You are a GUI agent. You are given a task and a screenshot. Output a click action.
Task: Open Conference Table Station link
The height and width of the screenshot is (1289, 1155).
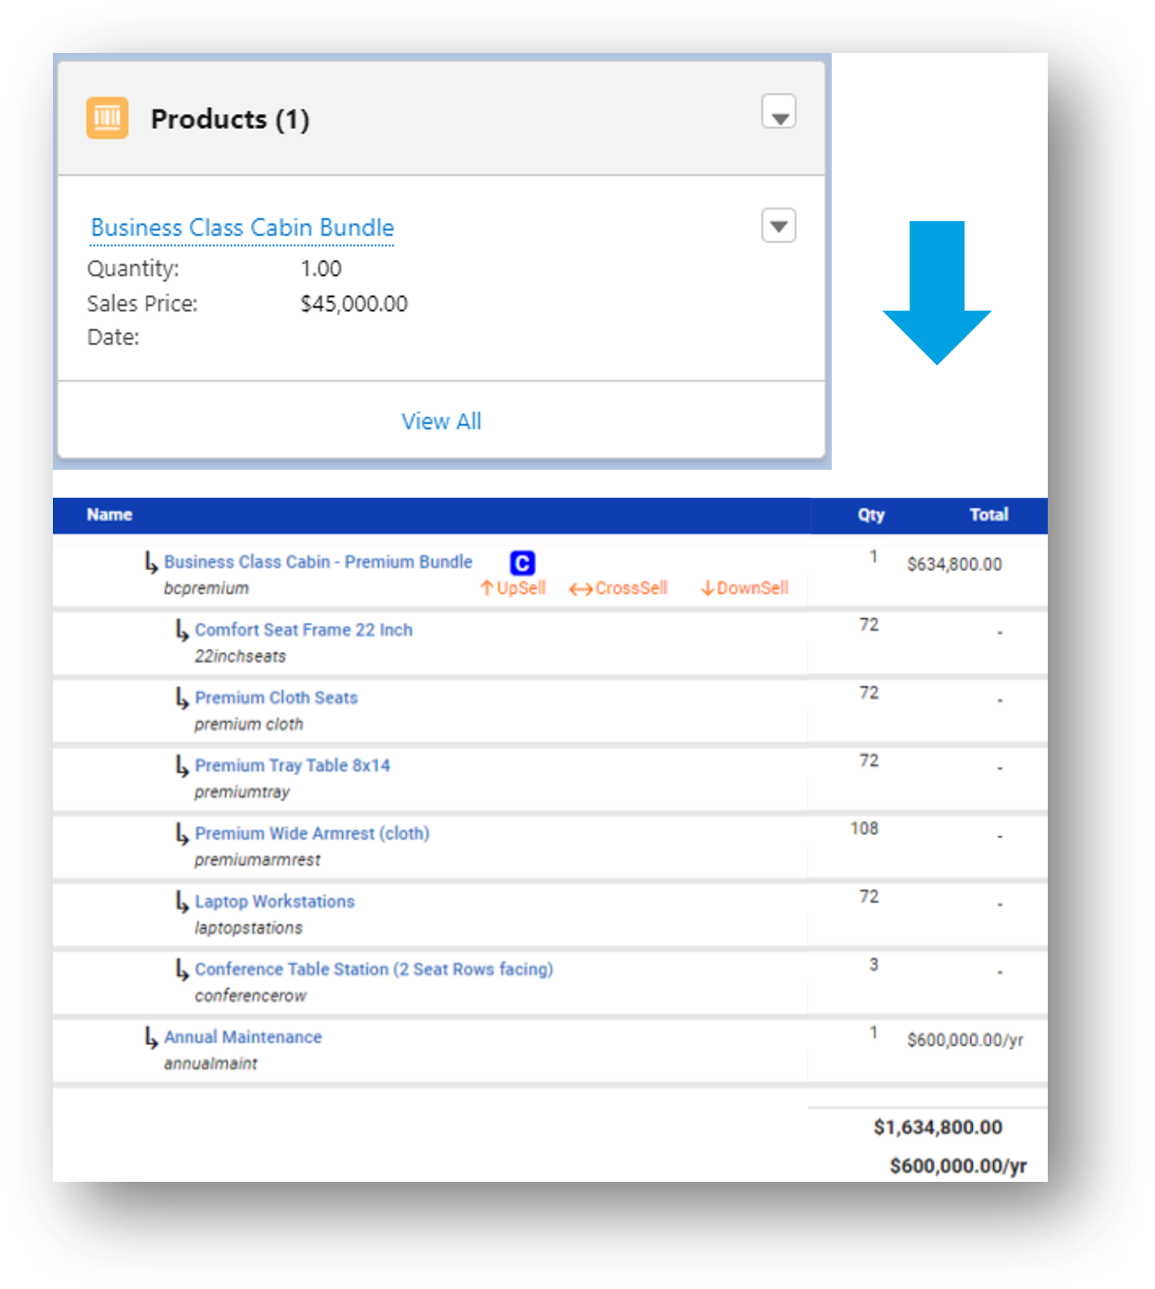(x=374, y=970)
